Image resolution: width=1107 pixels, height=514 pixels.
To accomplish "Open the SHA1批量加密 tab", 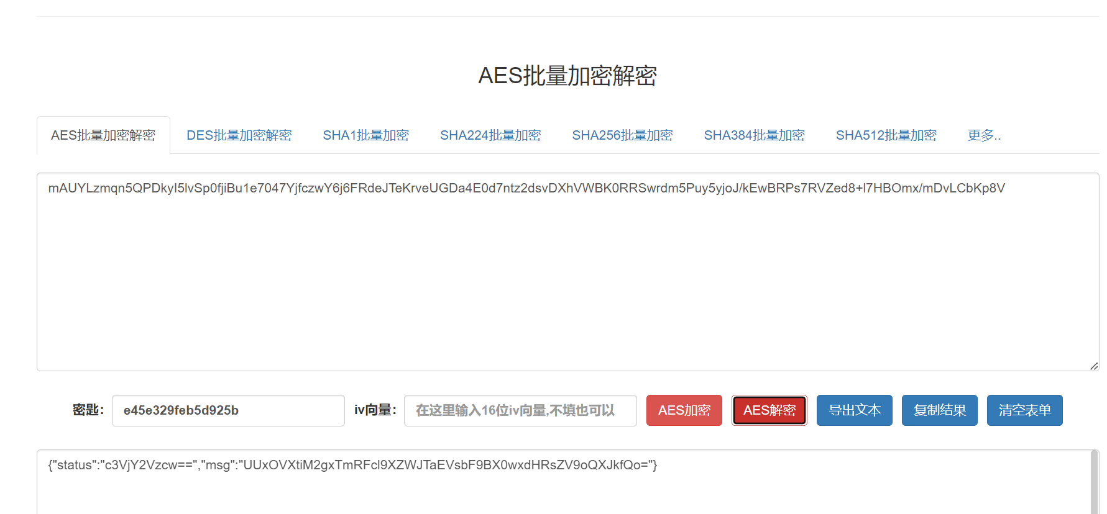I will tap(365, 135).
